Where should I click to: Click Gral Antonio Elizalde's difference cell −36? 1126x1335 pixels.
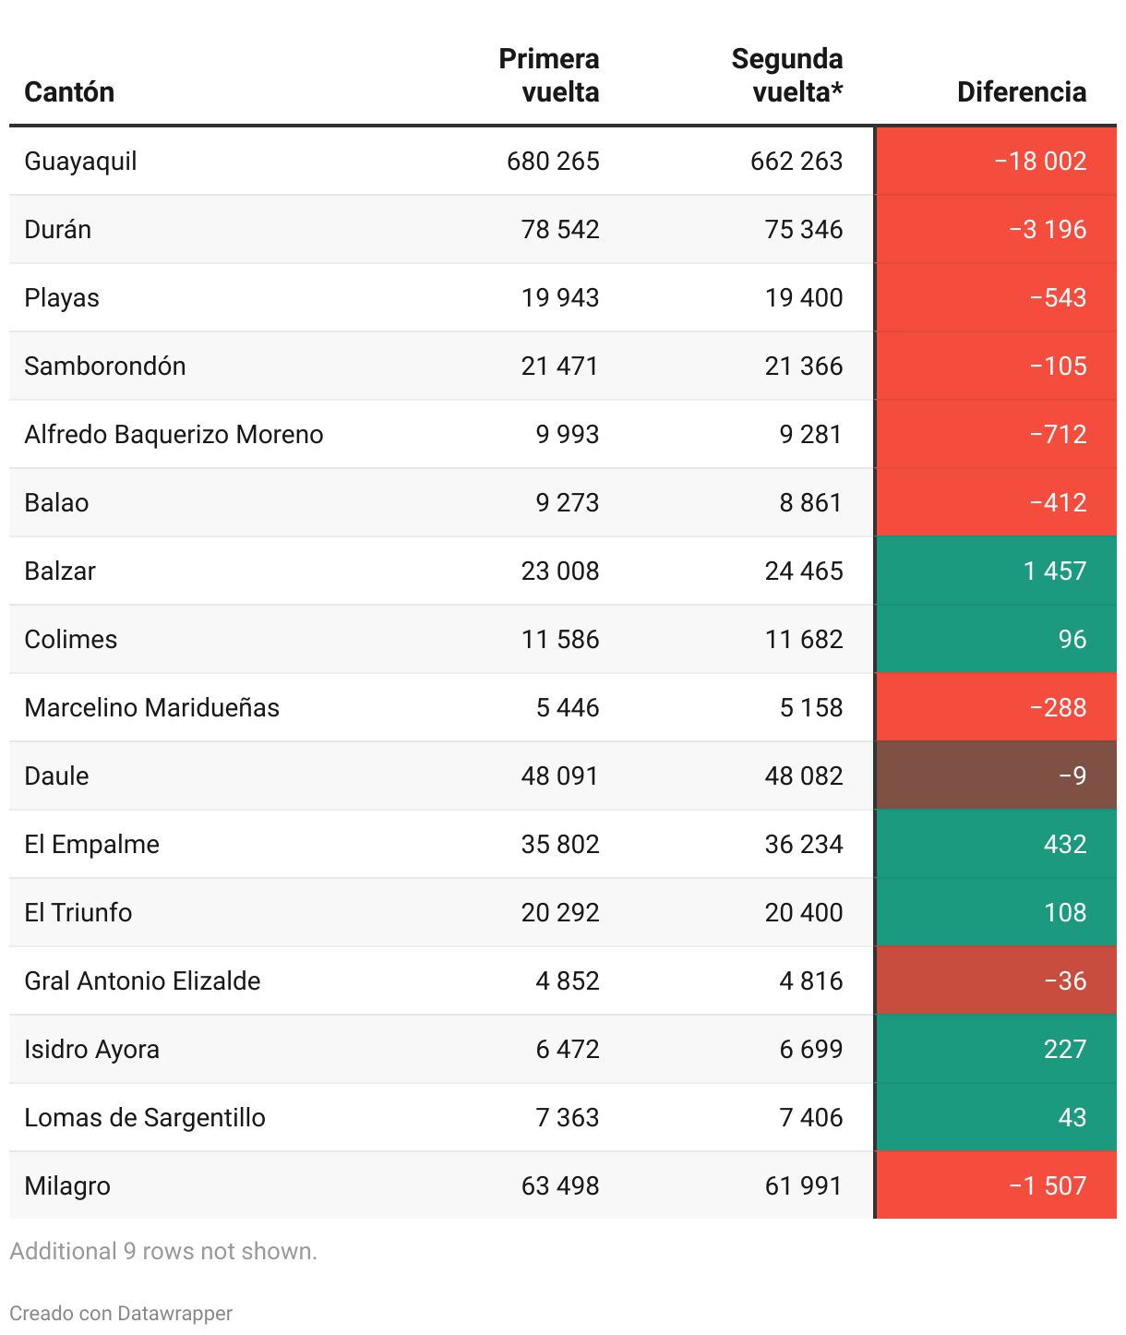[x=1064, y=981]
